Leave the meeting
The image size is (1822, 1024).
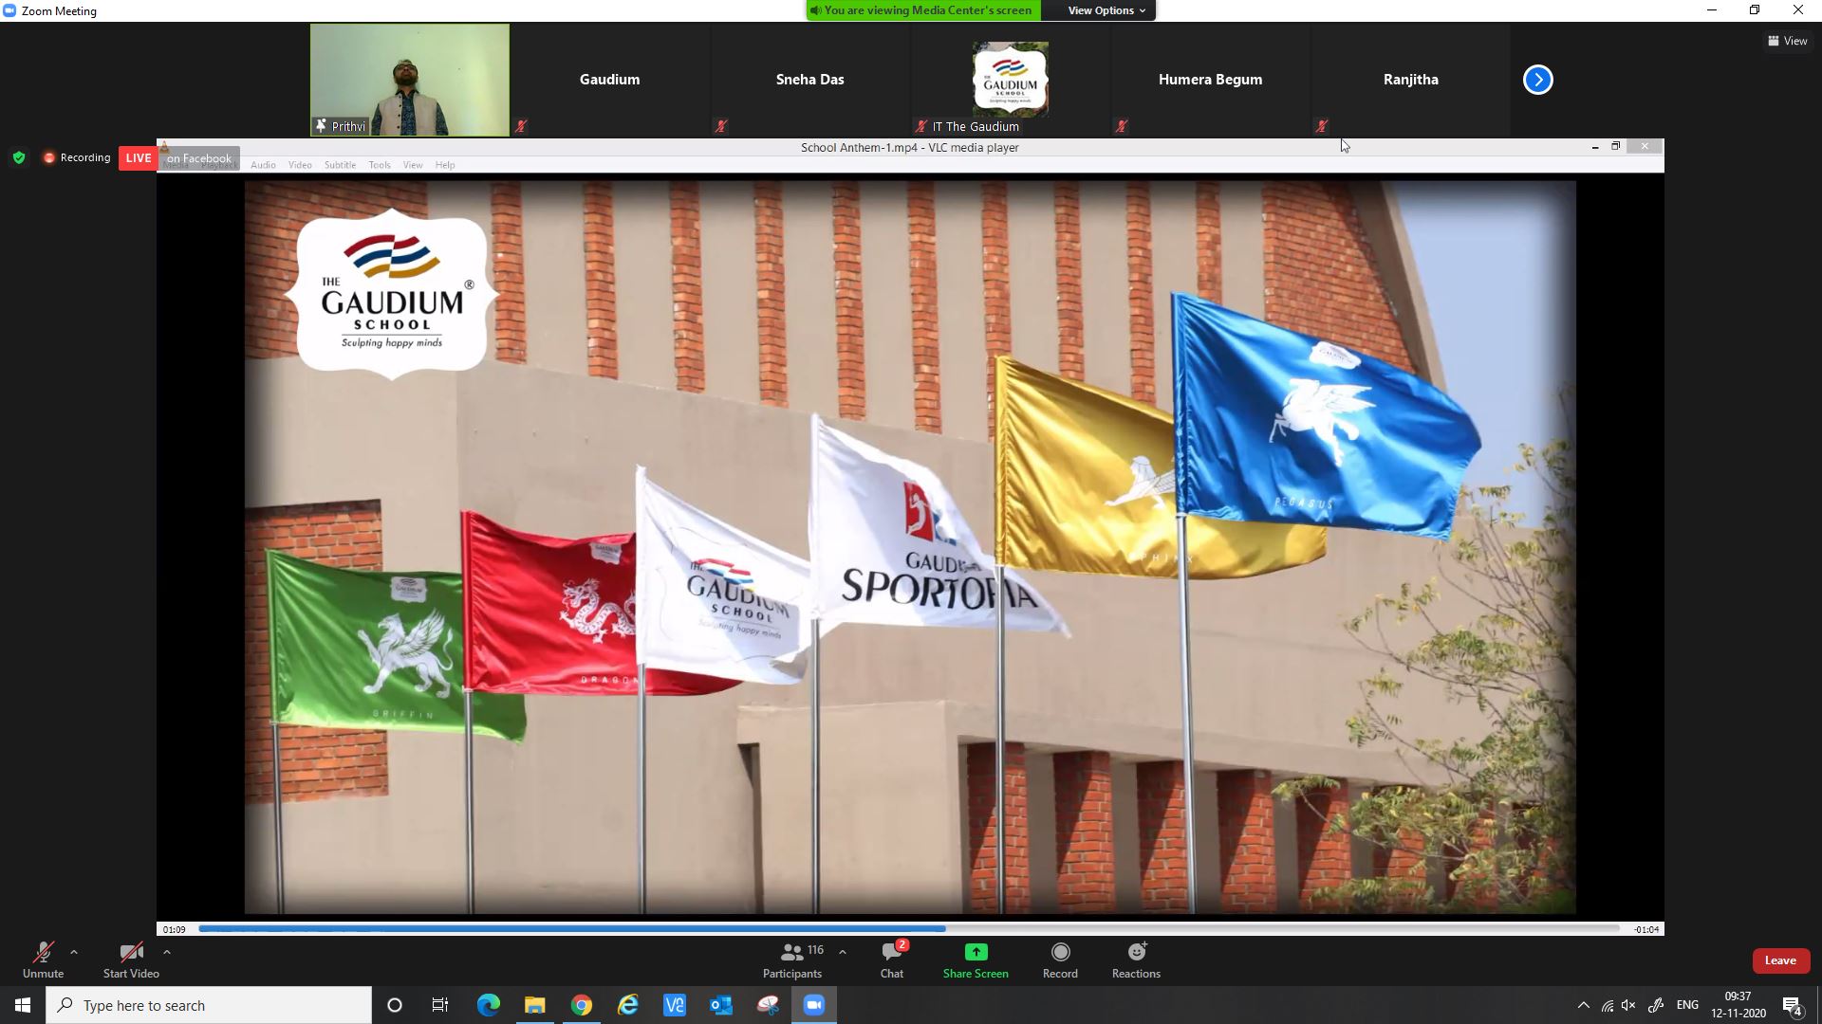[1780, 960]
